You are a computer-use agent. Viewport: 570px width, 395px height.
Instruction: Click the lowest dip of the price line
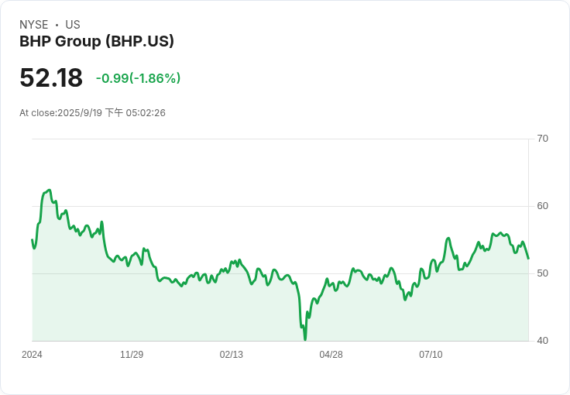(x=305, y=339)
